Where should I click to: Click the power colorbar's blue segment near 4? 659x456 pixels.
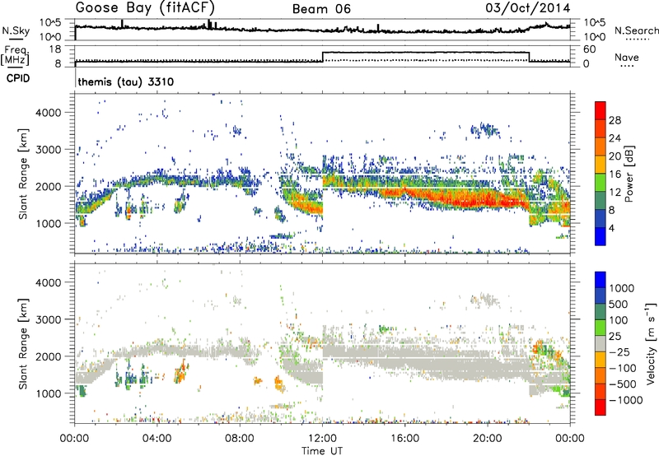(x=601, y=236)
